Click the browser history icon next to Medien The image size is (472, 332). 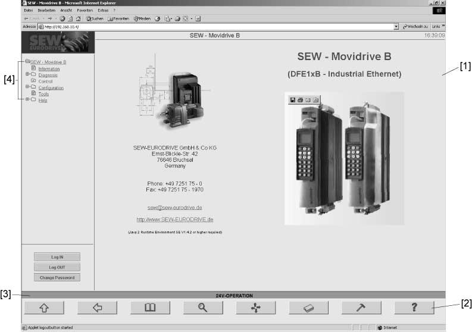point(158,18)
